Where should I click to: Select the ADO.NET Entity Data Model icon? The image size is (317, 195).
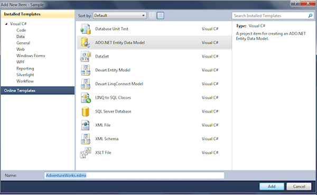click(86, 43)
